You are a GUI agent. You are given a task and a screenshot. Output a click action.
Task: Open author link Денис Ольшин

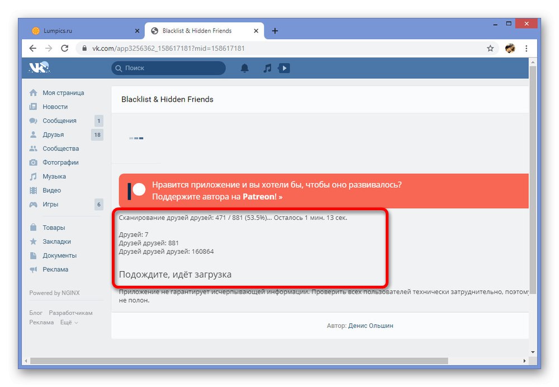[x=371, y=325]
